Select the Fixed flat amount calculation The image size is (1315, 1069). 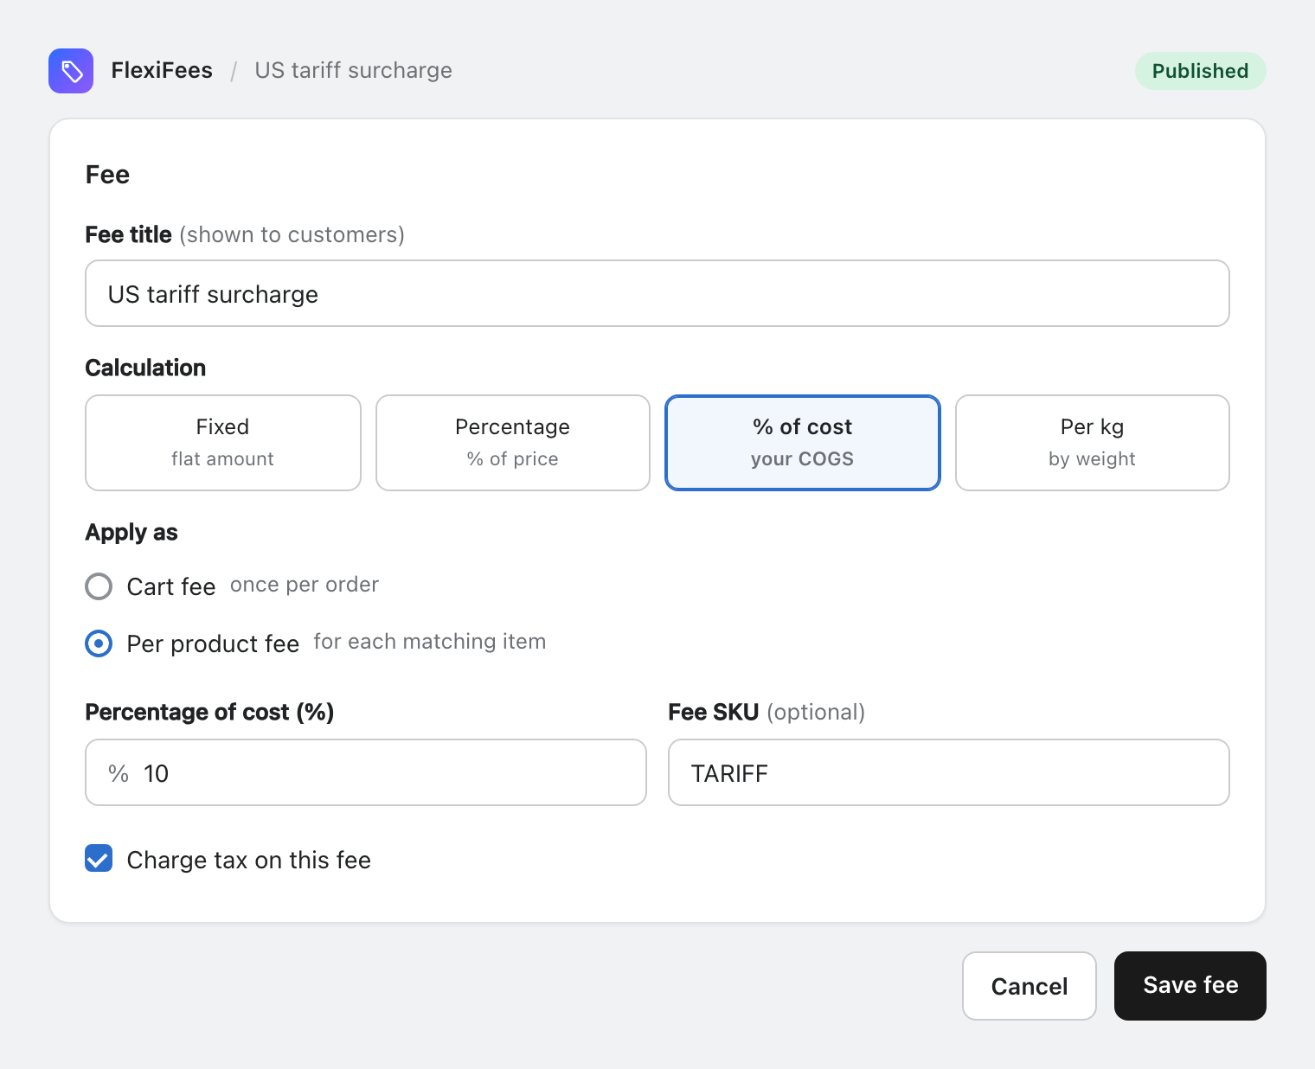[223, 443]
